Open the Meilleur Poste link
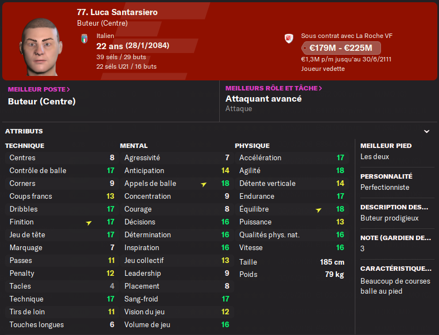The height and width of the screenshot is (335, 439). [39, 89]
